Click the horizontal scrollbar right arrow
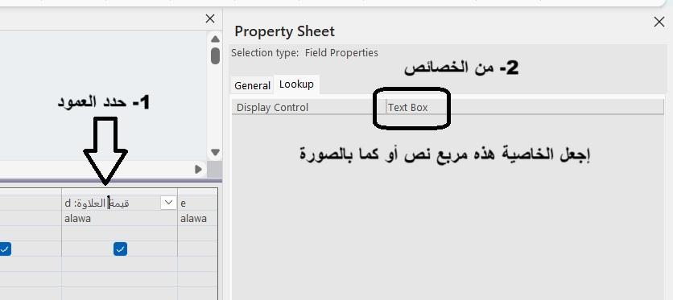Image resolution: width=673 pixels, height=300 pixels. point(198,169)
